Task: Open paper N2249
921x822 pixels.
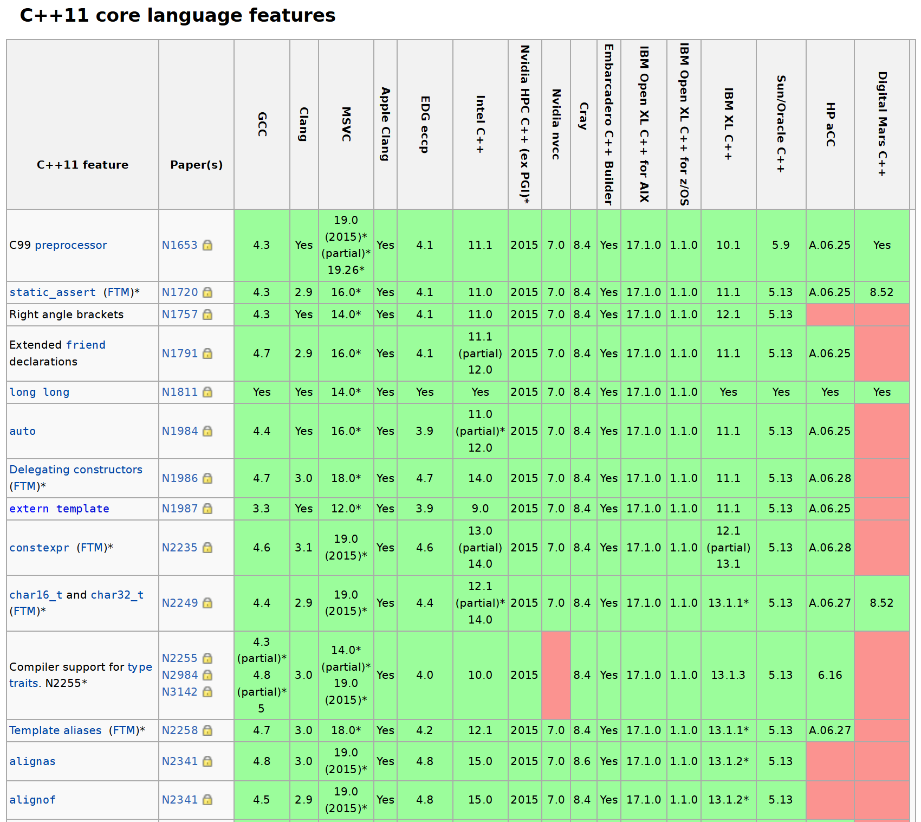Action: 180,603
